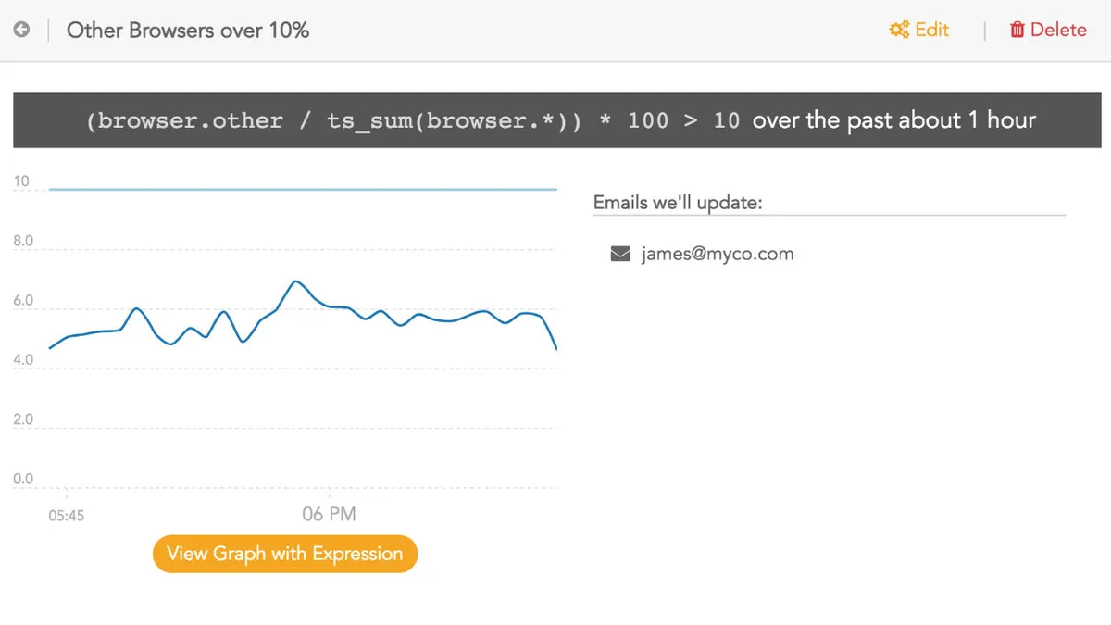Click "over the past about 1 hour" text
Viewport: 1111px width, 625px height.
[893, 120]
